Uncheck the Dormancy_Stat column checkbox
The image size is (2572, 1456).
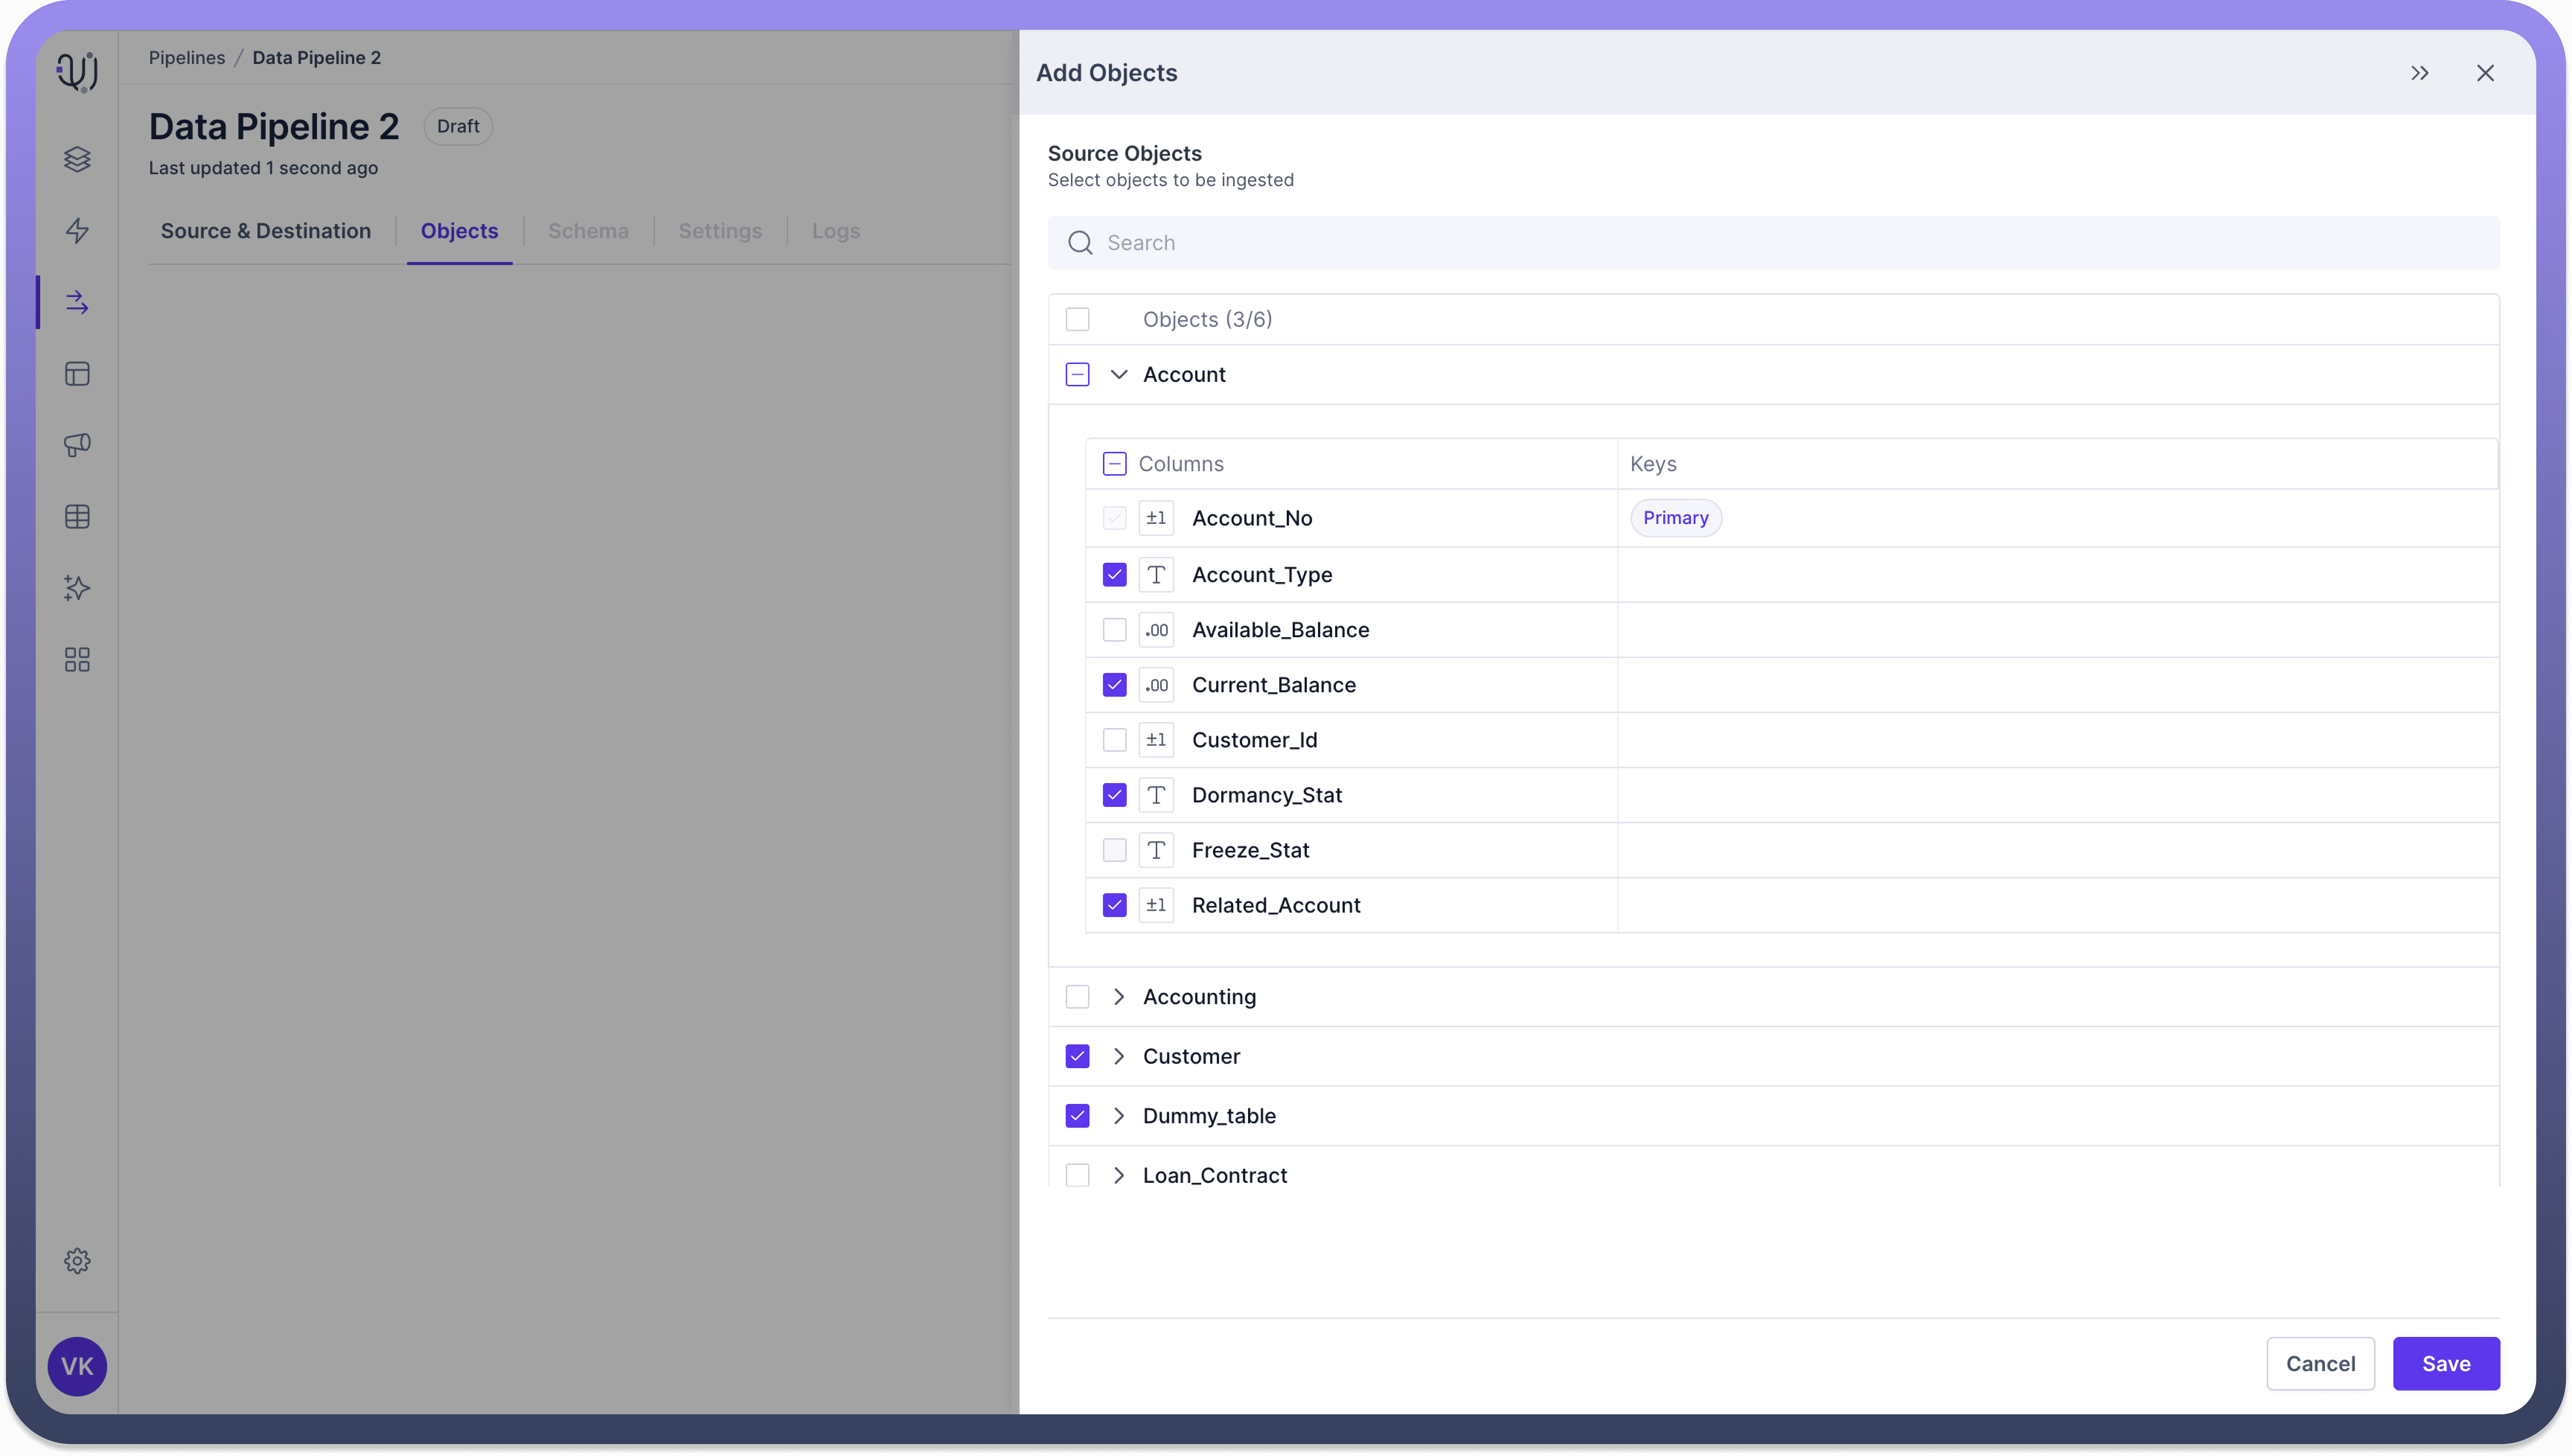tap(1114, 795)
